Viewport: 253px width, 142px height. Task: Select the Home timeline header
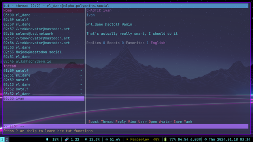point(44,11)
